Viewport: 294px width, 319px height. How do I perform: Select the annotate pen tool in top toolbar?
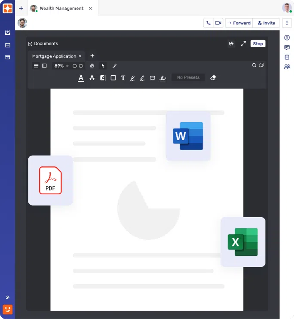click(115, 66)
